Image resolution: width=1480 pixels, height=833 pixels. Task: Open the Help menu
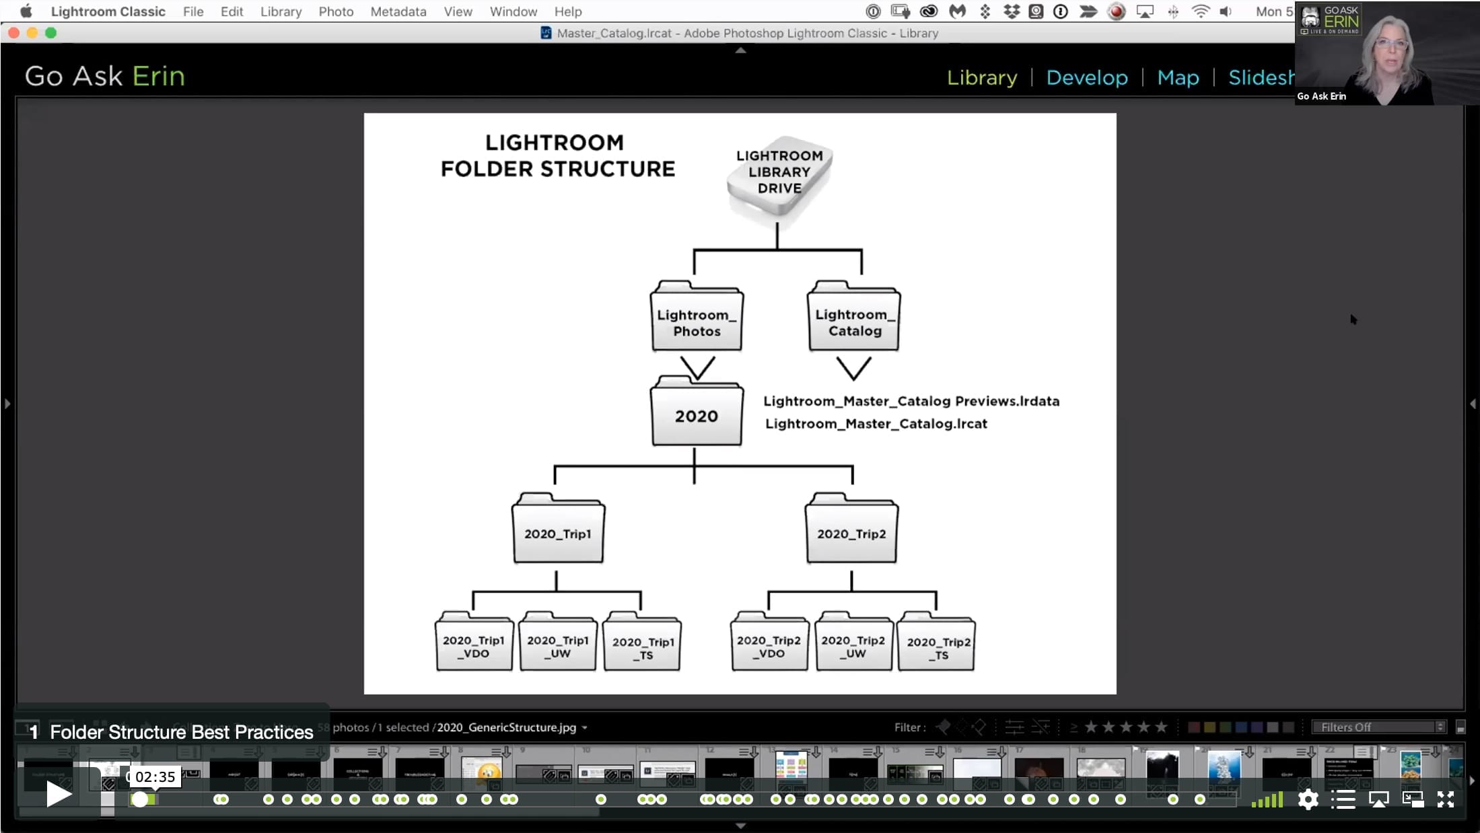point(568,11)
